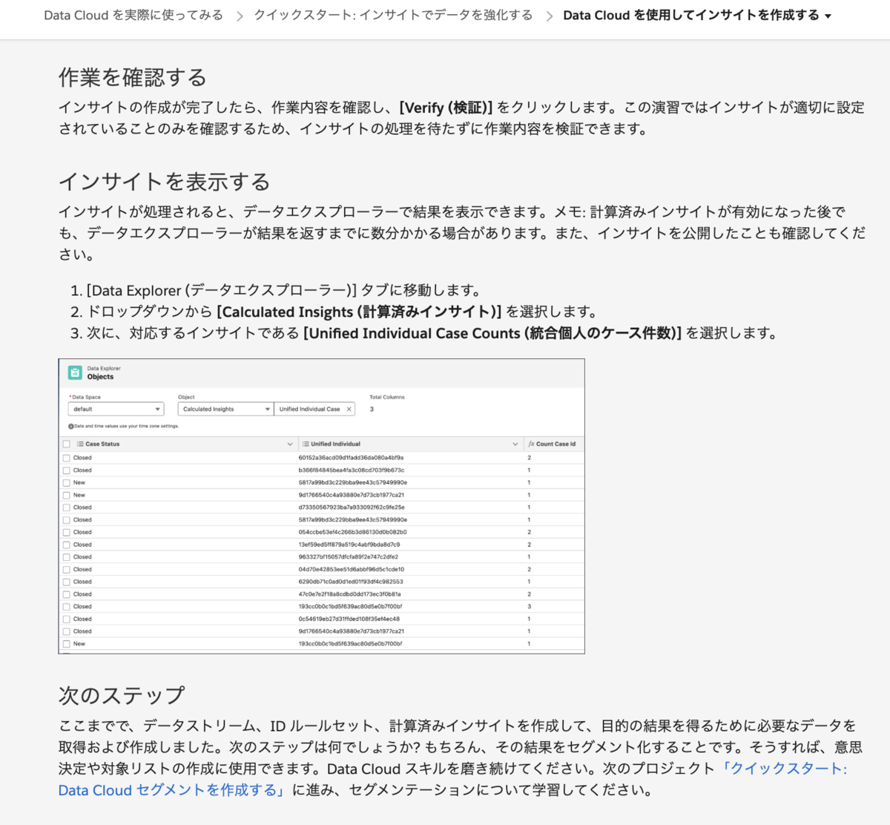This screenshot has height=825, width=890.
Task: Check the row for b366f84845bea4fa3c08cd703f9b673c
Action: (x=67, y=470)
